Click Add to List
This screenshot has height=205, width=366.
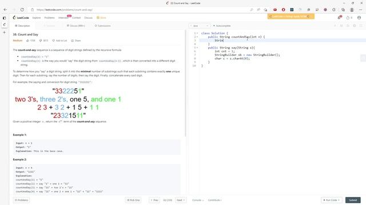[59, 40]
